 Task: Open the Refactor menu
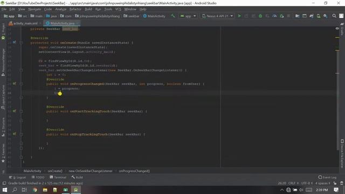pyautogui.click(x=75, y=9)
